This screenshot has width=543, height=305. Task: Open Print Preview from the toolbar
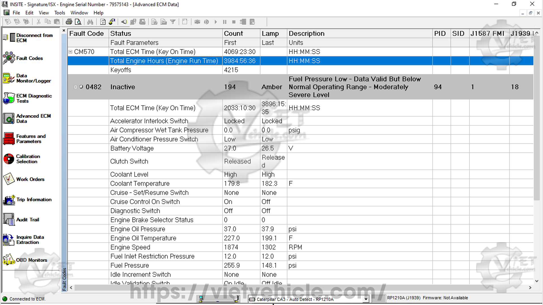78,22
